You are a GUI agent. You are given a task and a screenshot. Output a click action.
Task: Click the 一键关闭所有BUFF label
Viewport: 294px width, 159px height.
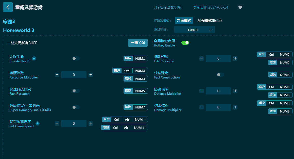pos(22,43)
